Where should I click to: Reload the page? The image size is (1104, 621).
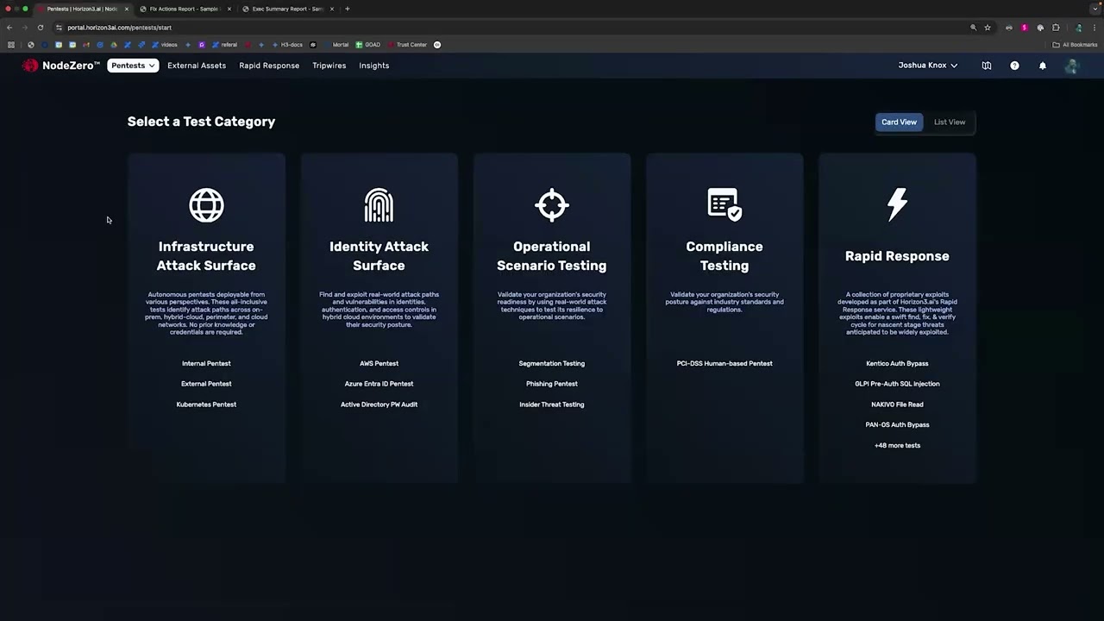40,28
